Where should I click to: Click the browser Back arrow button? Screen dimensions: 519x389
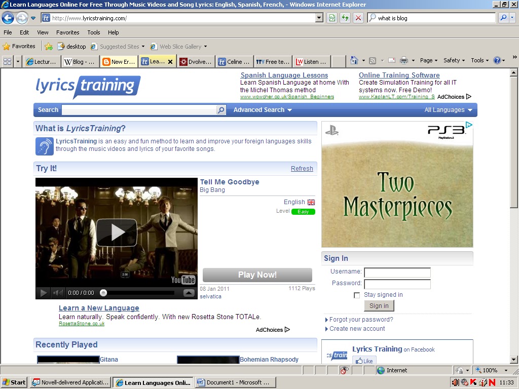(8, 18)
